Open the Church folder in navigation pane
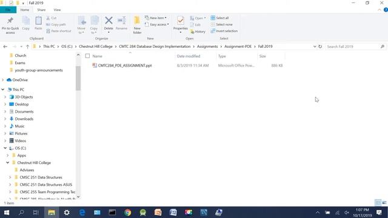388x218 pixels. pyautogui.click(x=20, y=55)
